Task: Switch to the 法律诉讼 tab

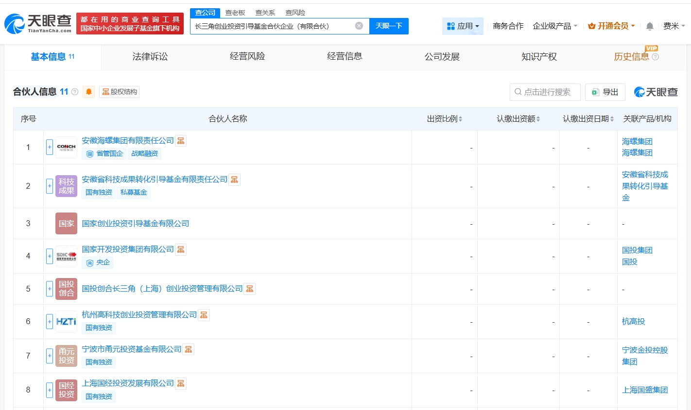Action: click(x=150, y=57)
